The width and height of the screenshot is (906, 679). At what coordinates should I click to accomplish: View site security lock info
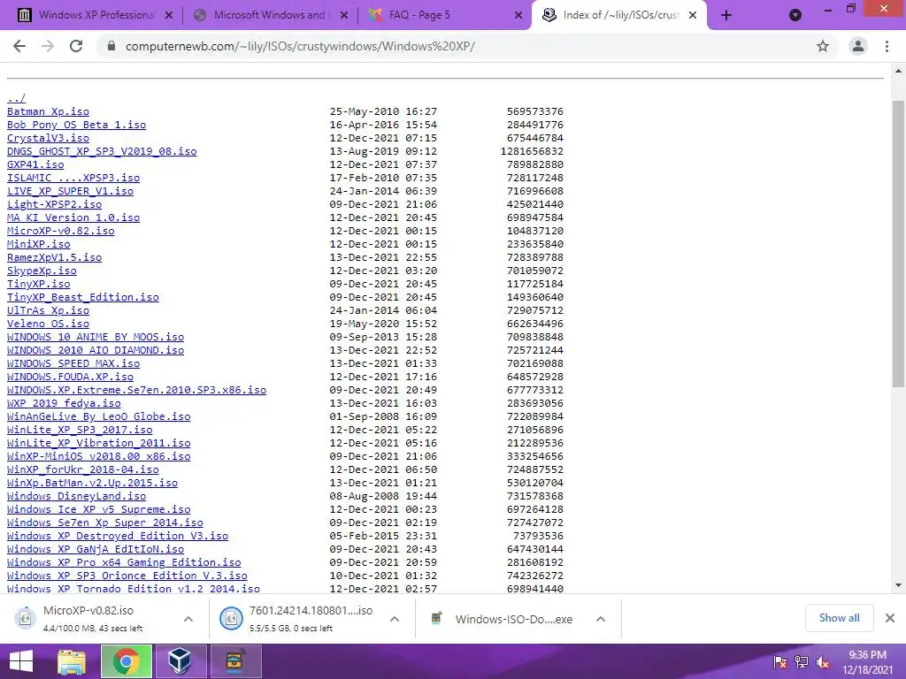point(111,46)
